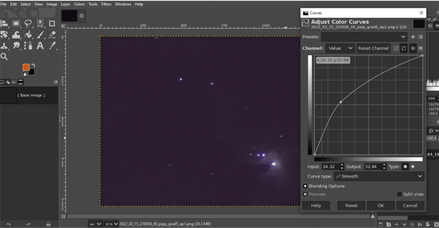This screenshot has width=439, height=228.
Task: Select the Unified Transform tool
Action: (4, 35)
